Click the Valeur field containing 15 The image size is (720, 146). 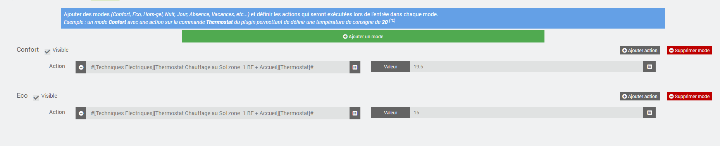[527, 112]
